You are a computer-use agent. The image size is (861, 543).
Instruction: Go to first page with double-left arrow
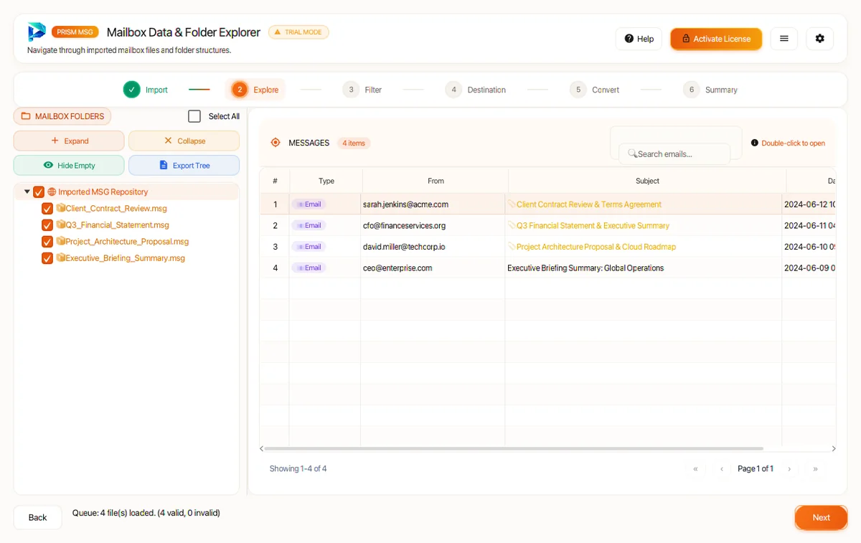[x=695, y=469]
